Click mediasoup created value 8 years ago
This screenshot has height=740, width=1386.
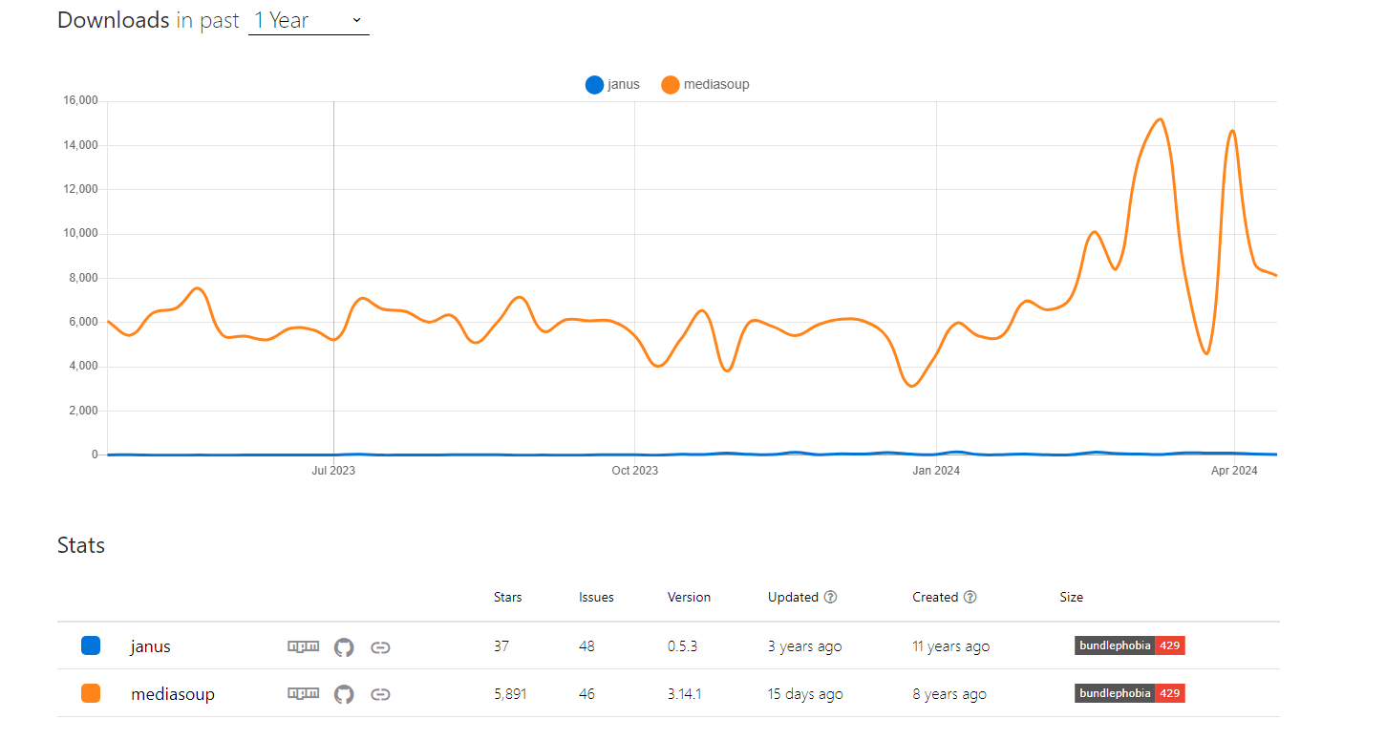tap(949, 694)
